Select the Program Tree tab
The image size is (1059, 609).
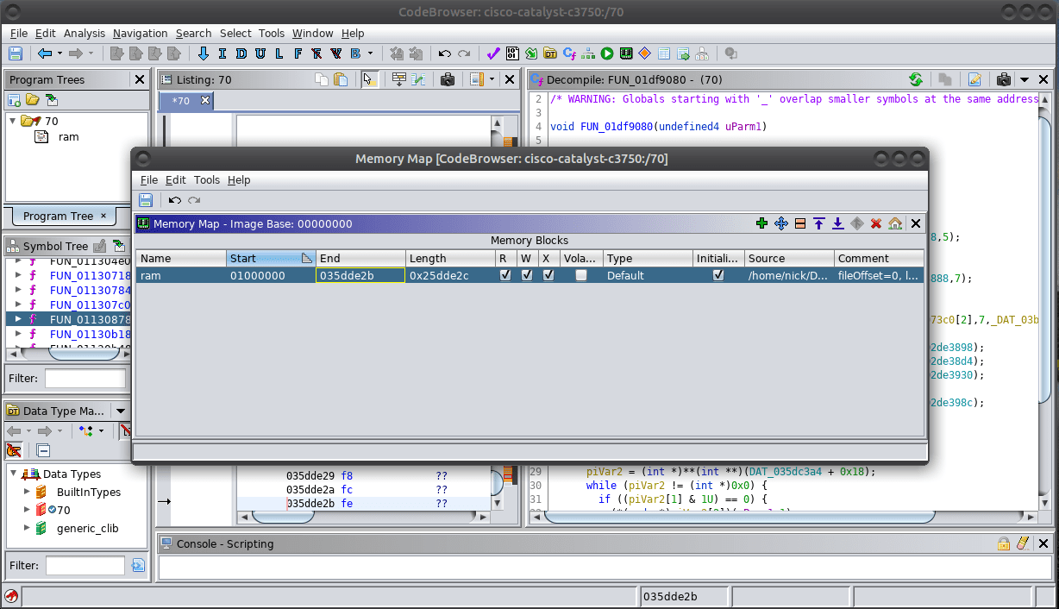[x=58, y=216]
